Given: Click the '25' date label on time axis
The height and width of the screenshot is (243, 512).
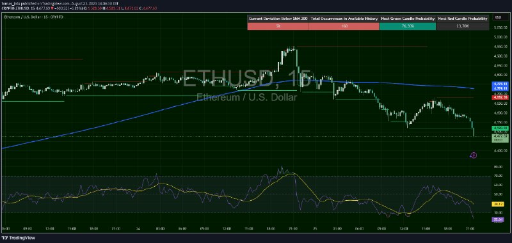Looking at the screenshot, I should 315,229.
